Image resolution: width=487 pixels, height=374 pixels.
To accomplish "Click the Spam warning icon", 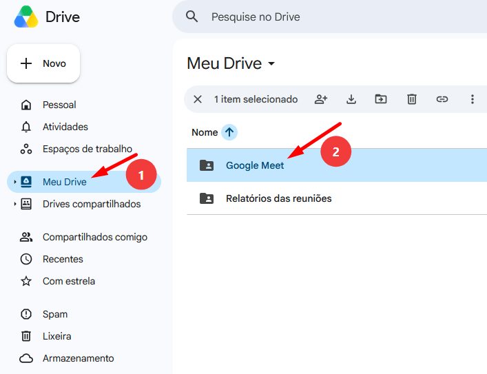I will point(26,314).
